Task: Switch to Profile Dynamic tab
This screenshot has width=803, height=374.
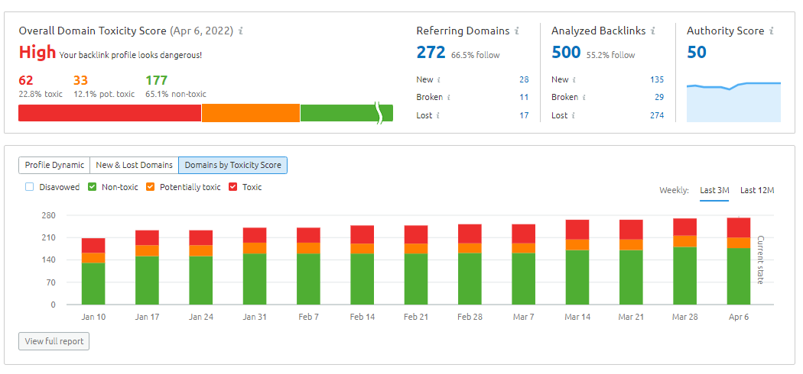Action: click(x=54, y=166)
